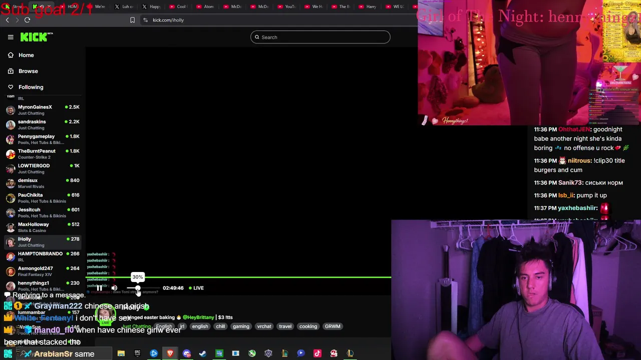Open Asmongold247 channel in sidebar
Screen dimensions: 641x360
(43, 271)
